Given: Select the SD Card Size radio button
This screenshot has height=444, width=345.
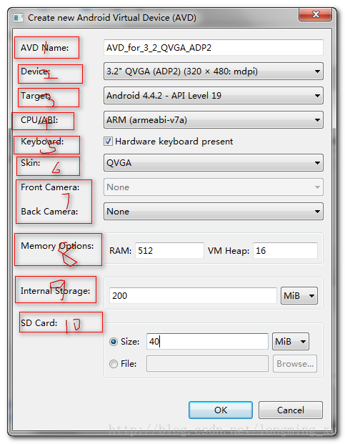Looking at the screenshot, I should (x=114, y=342).
